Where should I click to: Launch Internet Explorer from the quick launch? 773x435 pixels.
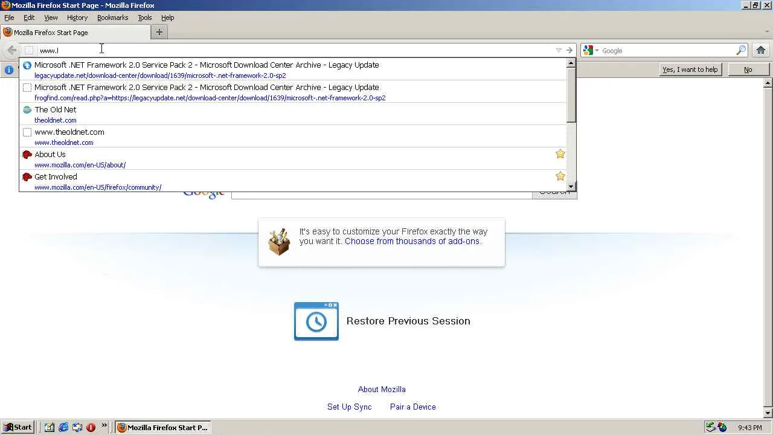tap(63, 427)
